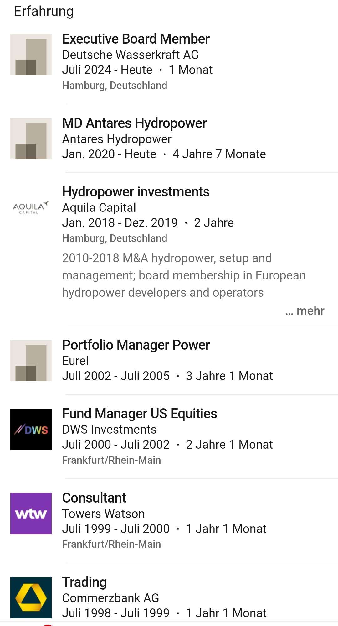Open the Executive Board Member position
338x626 pixels.
(136, 39)
